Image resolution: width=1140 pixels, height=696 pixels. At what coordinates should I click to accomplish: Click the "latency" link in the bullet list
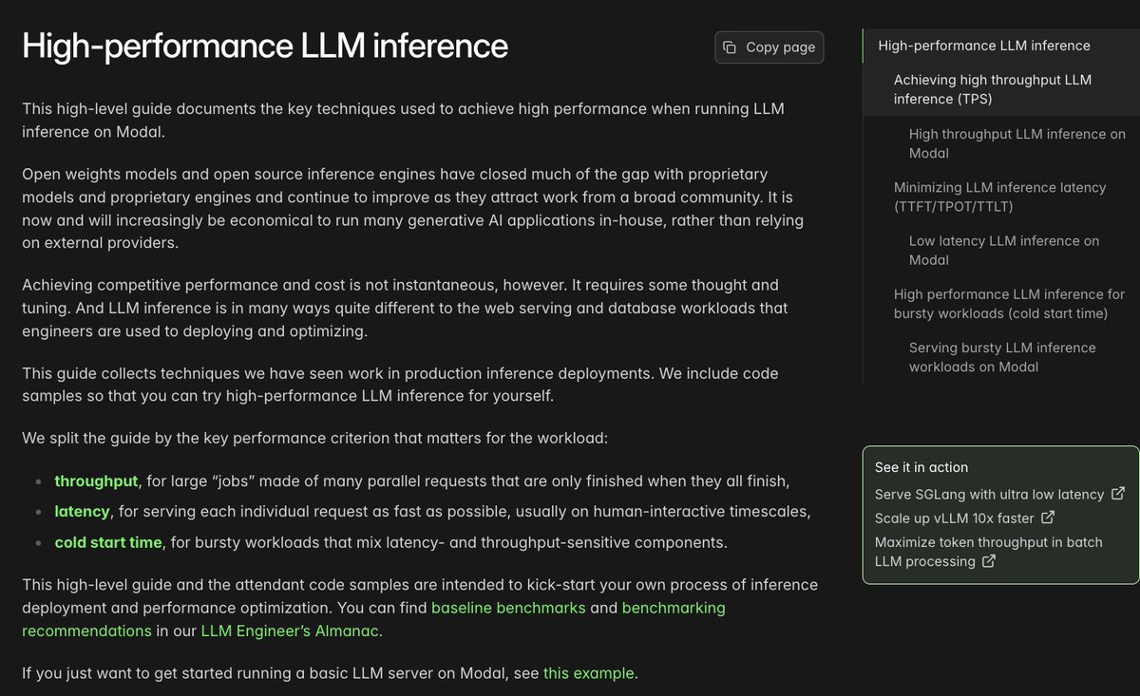pos(83,511)
